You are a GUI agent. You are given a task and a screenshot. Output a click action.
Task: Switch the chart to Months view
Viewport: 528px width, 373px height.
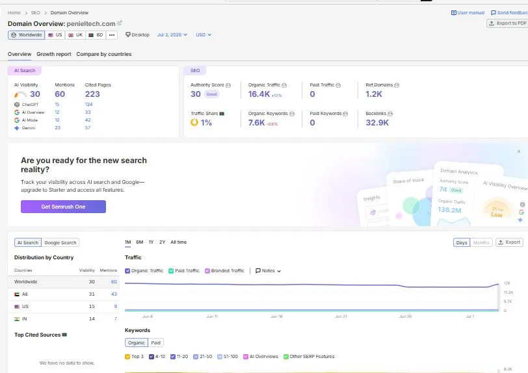(481, 242)
